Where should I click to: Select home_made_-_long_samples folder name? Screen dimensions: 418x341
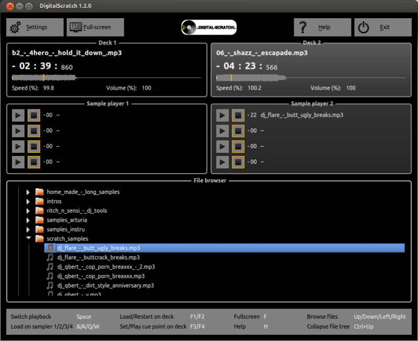83,192
